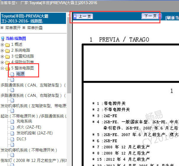179x166 pixels.
Task: Go to next page with 下一页 button
Action: click(x=151, y=16)
